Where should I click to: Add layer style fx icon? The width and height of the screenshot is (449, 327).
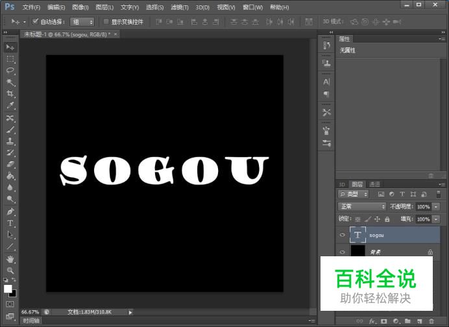[372, 321]
